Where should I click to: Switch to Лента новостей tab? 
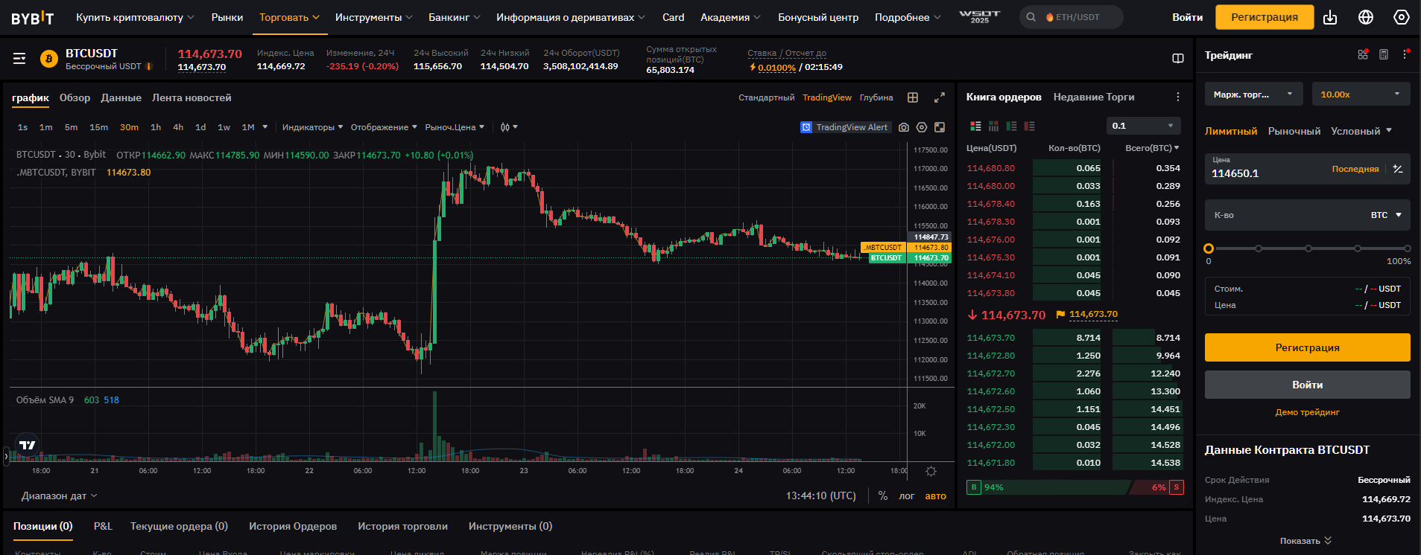(x=192, y=97)
